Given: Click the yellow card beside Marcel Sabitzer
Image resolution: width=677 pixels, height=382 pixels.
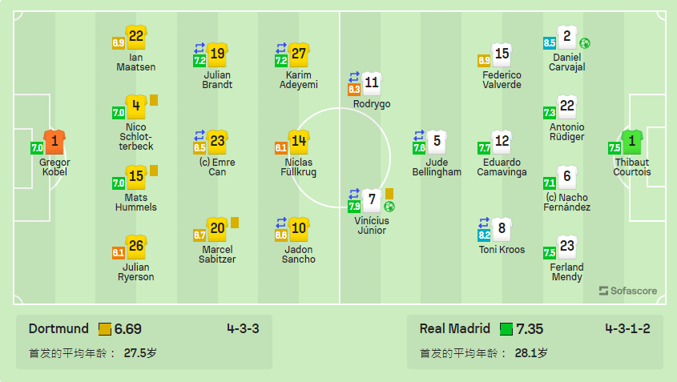Looking at the screenshot, I should (x=235, y=223).
